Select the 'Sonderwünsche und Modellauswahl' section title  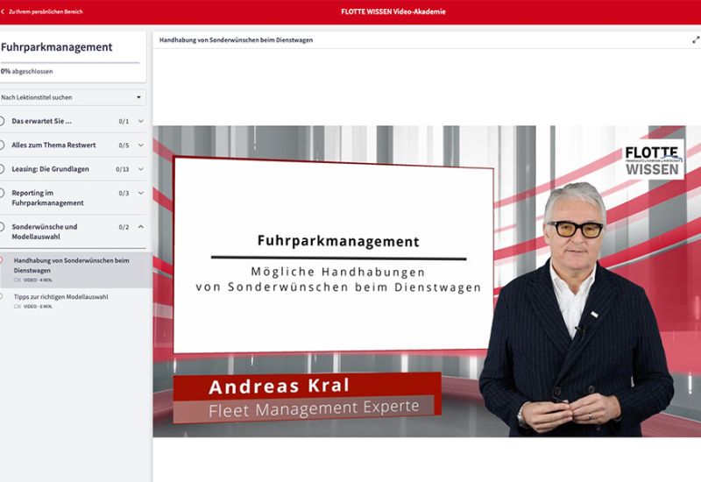pyautogui.click(x=45, y=231)
